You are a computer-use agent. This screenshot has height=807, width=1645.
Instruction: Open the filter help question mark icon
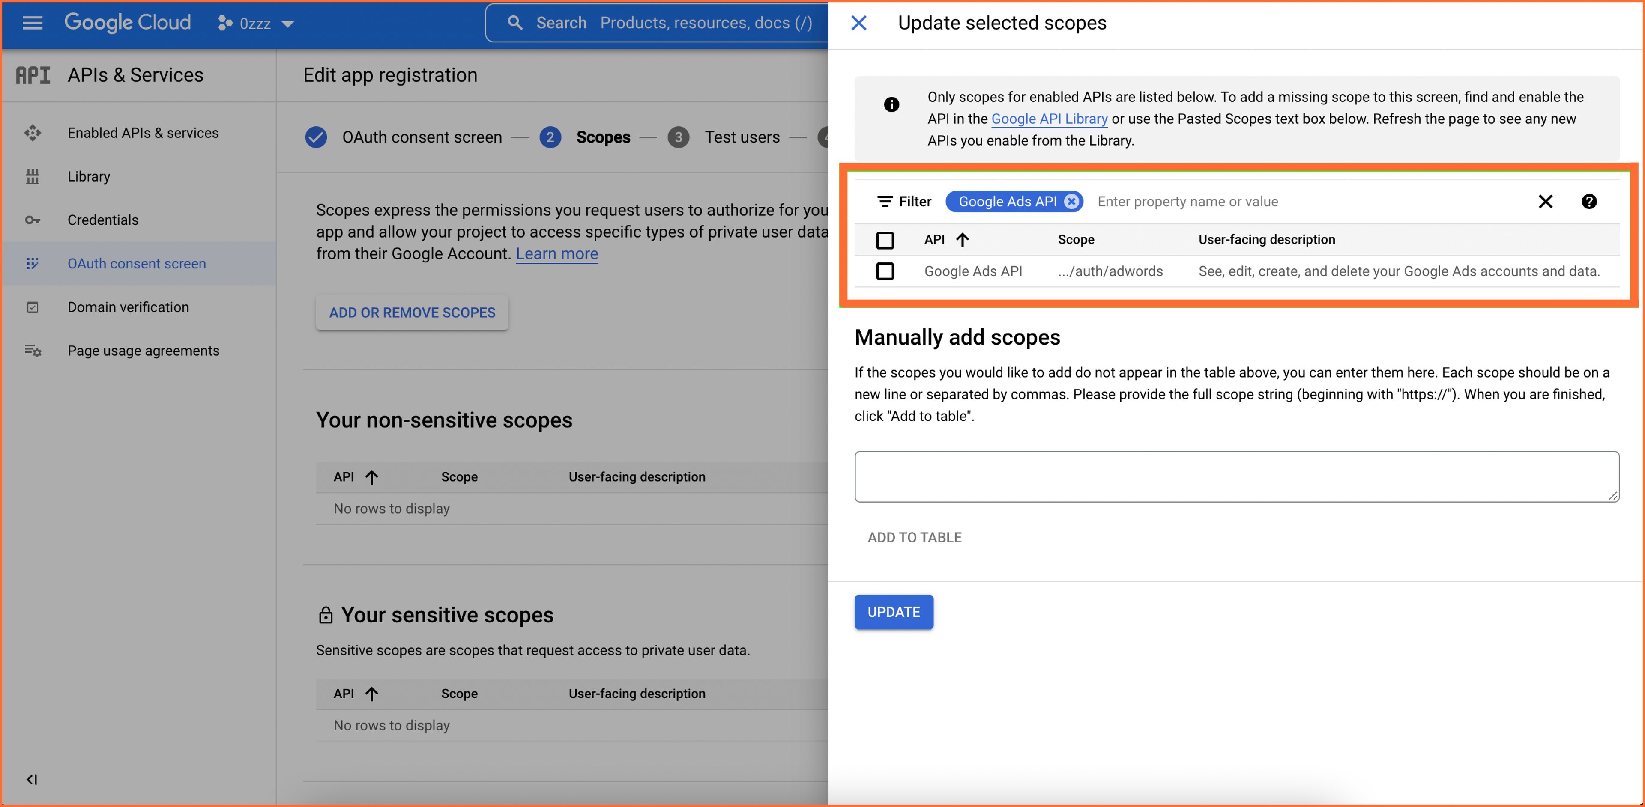(1589, 202)
